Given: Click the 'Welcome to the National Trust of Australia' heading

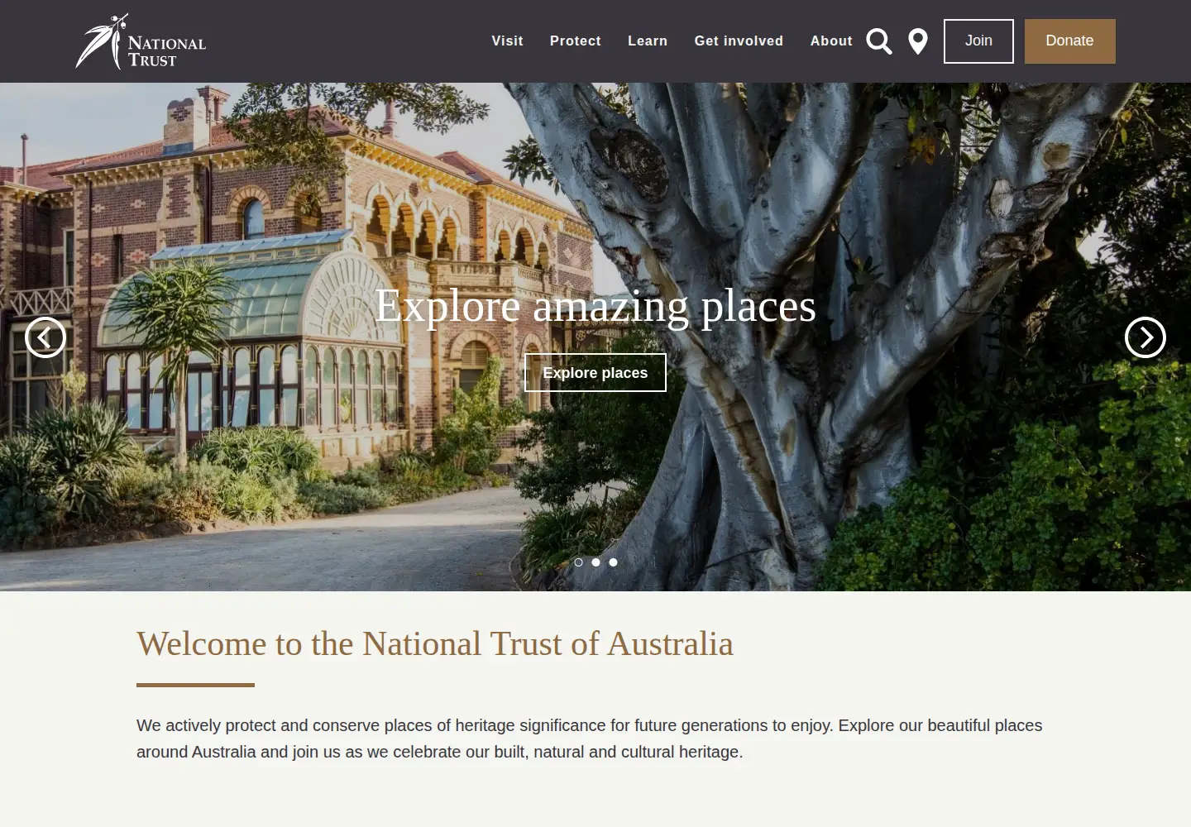Looking at the screenshot, I should pos(435,643).
